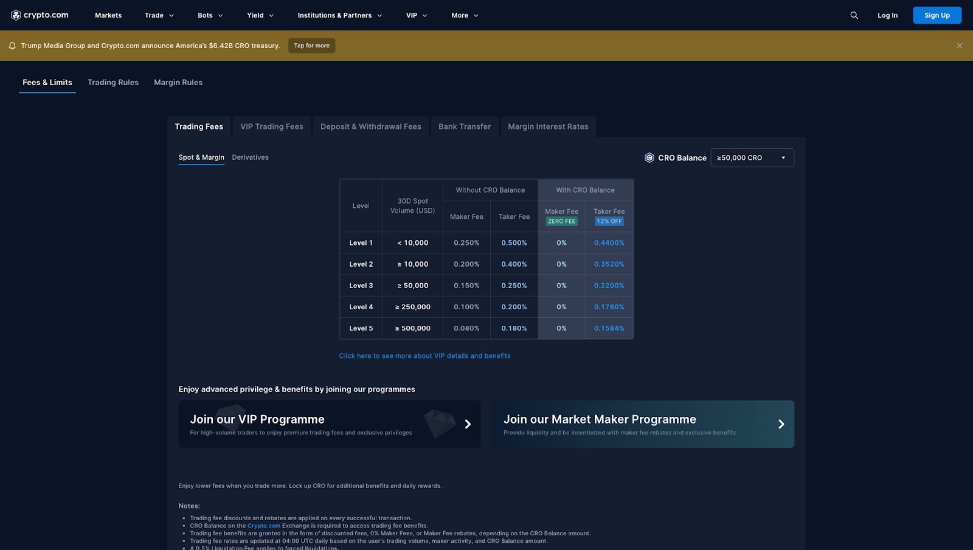
Task: Expand the Institutions & Partners menu
Action: click(x=339, y=15)
